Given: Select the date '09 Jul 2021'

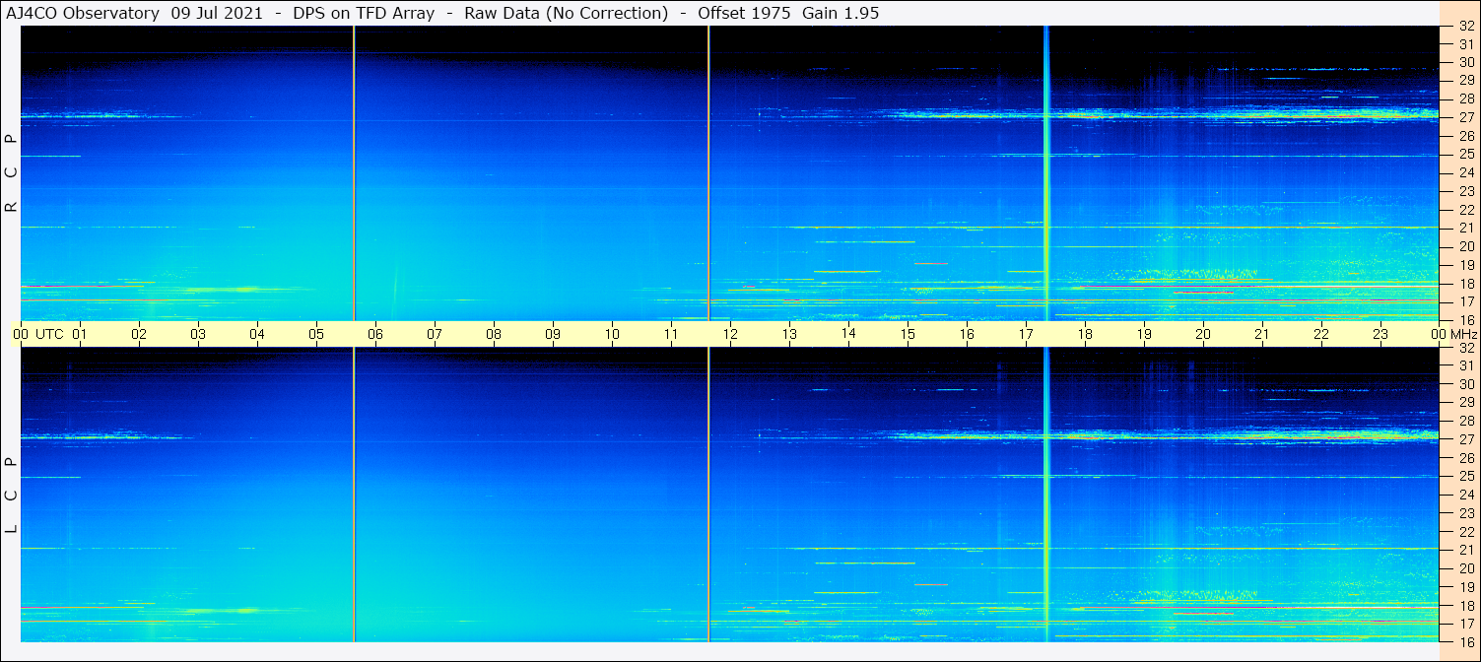Looking at the screenshot, I should click(x=217, y=14).
